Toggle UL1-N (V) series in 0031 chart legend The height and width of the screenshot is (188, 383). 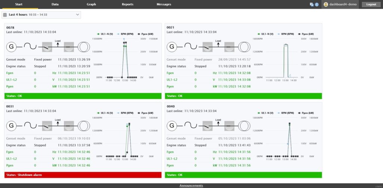(x=105, y=113)
